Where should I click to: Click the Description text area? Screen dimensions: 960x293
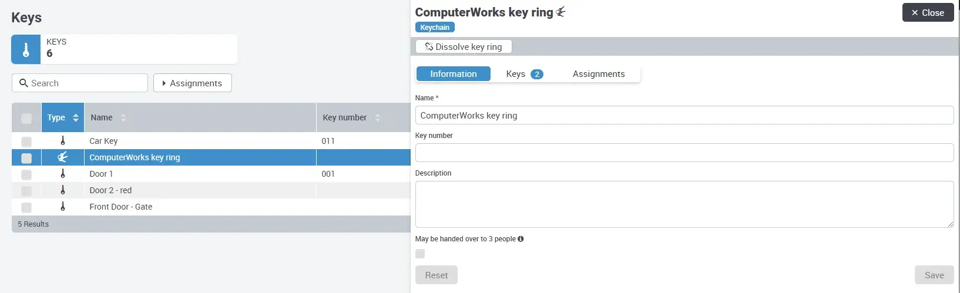tap(684, 204)
